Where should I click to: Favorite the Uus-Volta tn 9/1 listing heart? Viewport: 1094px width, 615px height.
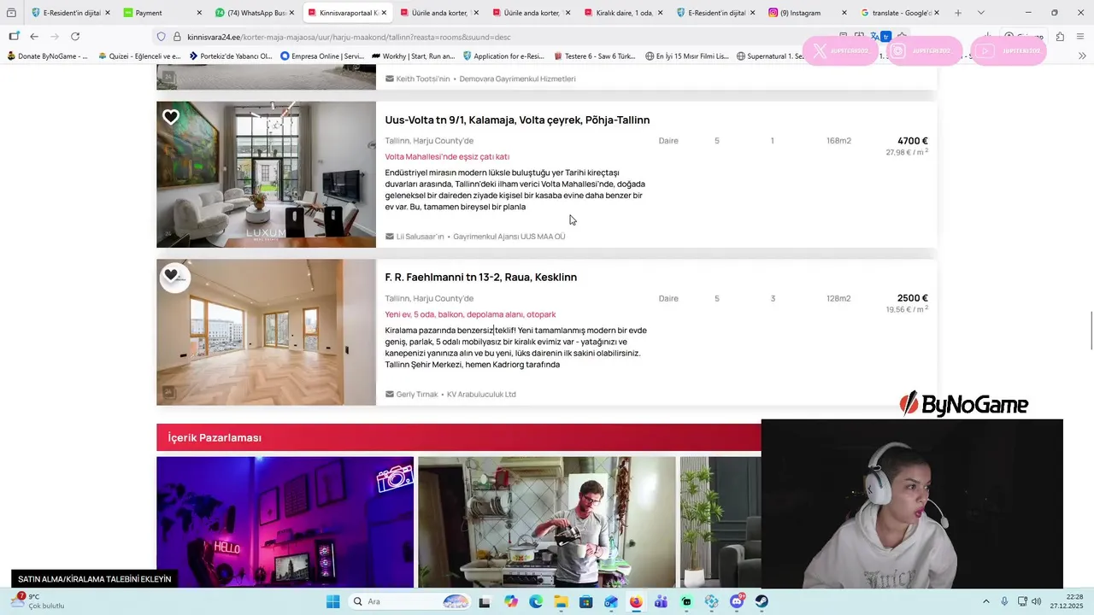[x=171, y=117]
